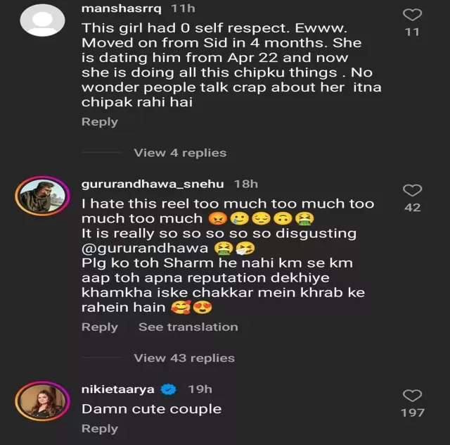
Task: View nikietaarya profile picture story
Action: coord(42,401)
